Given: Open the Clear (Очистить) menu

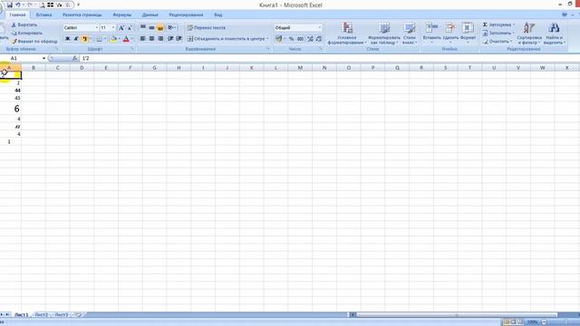Looking at the screenshot, I should [498, 42].
